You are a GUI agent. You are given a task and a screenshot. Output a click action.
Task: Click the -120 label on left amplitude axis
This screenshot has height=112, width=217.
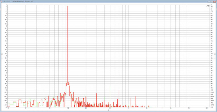coord(7,107)
